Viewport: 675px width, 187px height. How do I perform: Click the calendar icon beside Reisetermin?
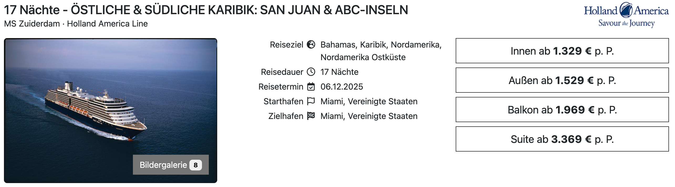click(x=311, y=87)
